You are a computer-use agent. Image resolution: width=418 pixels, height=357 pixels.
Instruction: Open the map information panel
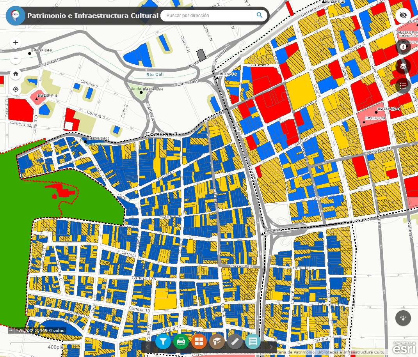point(403,47)
